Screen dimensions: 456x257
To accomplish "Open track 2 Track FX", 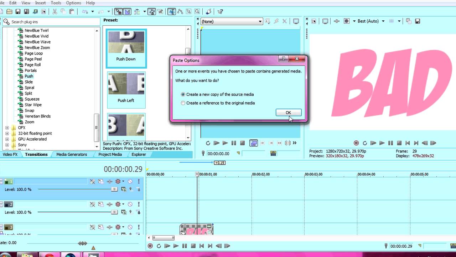I will pyautogui.click(x=109, y=204).
